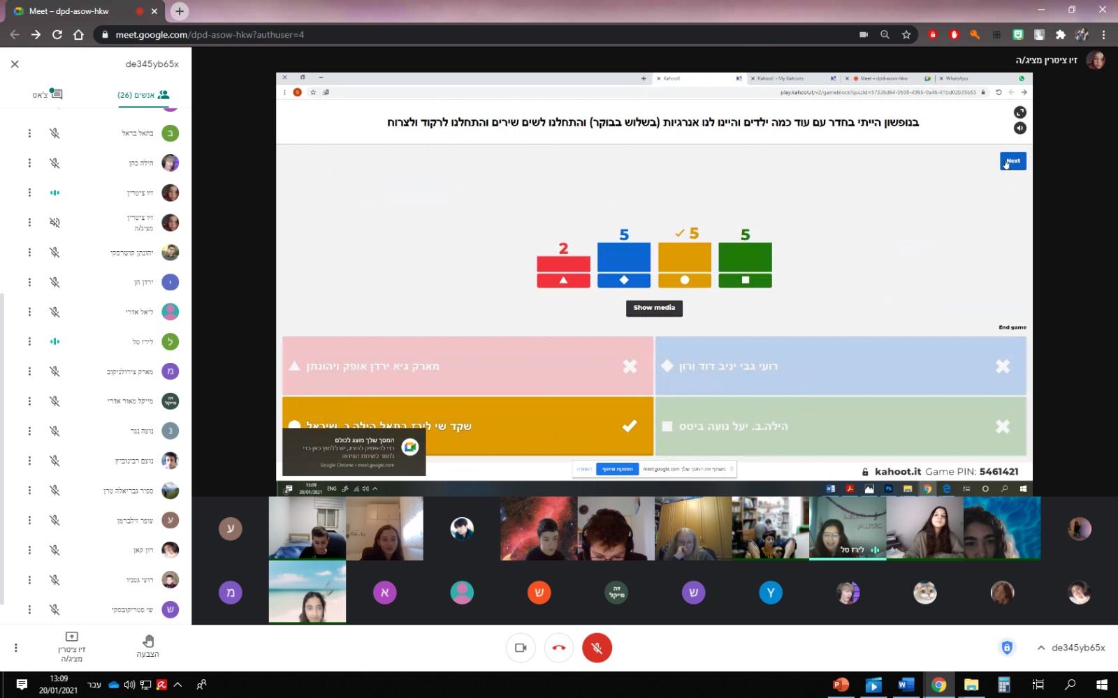The image size is (1118, 698).
Task: Open Chrome three-dot menu
Action: pos(1104,34)
